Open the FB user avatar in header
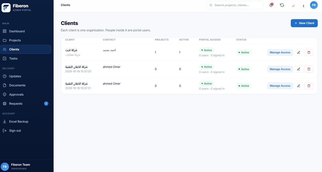 pyautogui.click(x=314, y=5)
